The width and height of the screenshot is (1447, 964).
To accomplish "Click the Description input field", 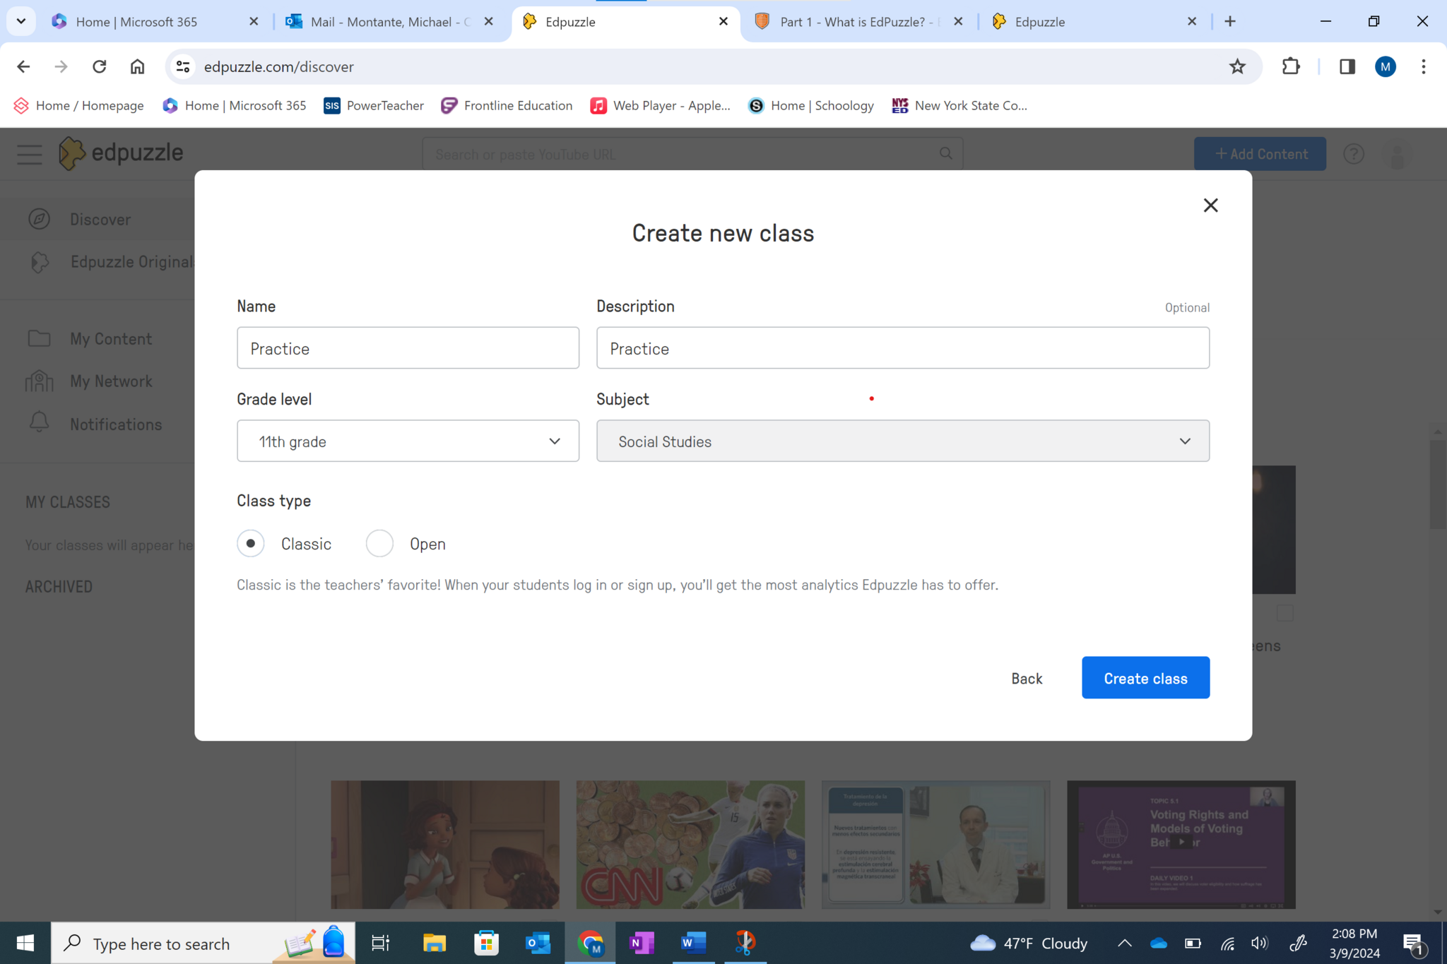I will coord(902,348).
